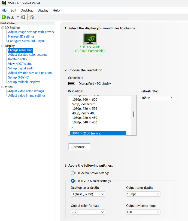Open Configure Surround, PhysX
Screen dimensions: 188x221
[26, 41]
